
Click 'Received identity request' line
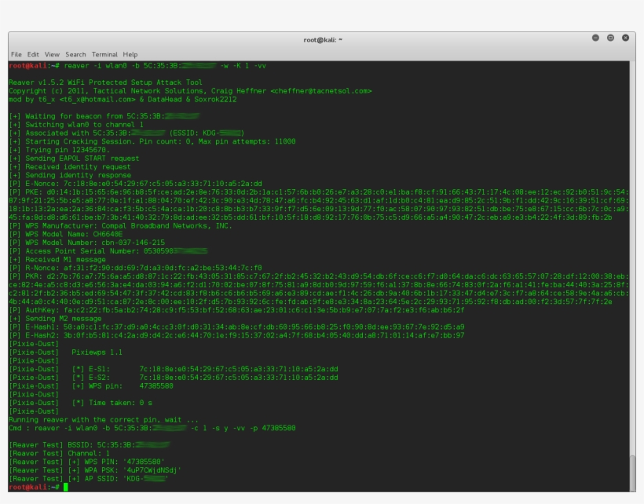(70, 166)
